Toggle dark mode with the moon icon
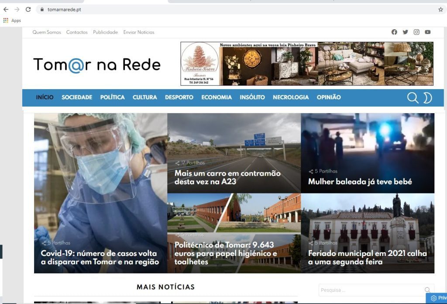Viewport: 447px width, 304px height. pyautogui.click(x=427, y=97)
